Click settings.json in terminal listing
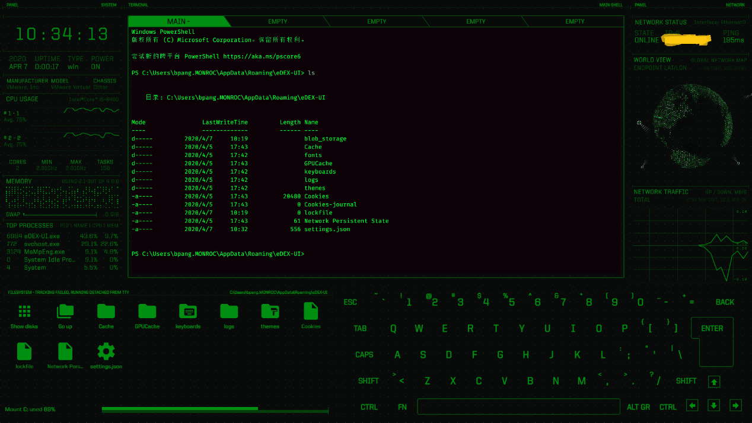 pyautogui.click(x=327, y=229)
